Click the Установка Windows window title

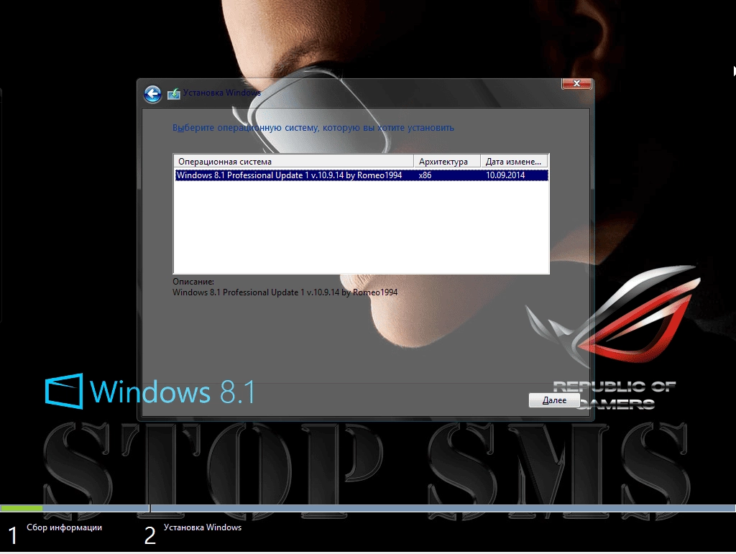tap(221, 93)
